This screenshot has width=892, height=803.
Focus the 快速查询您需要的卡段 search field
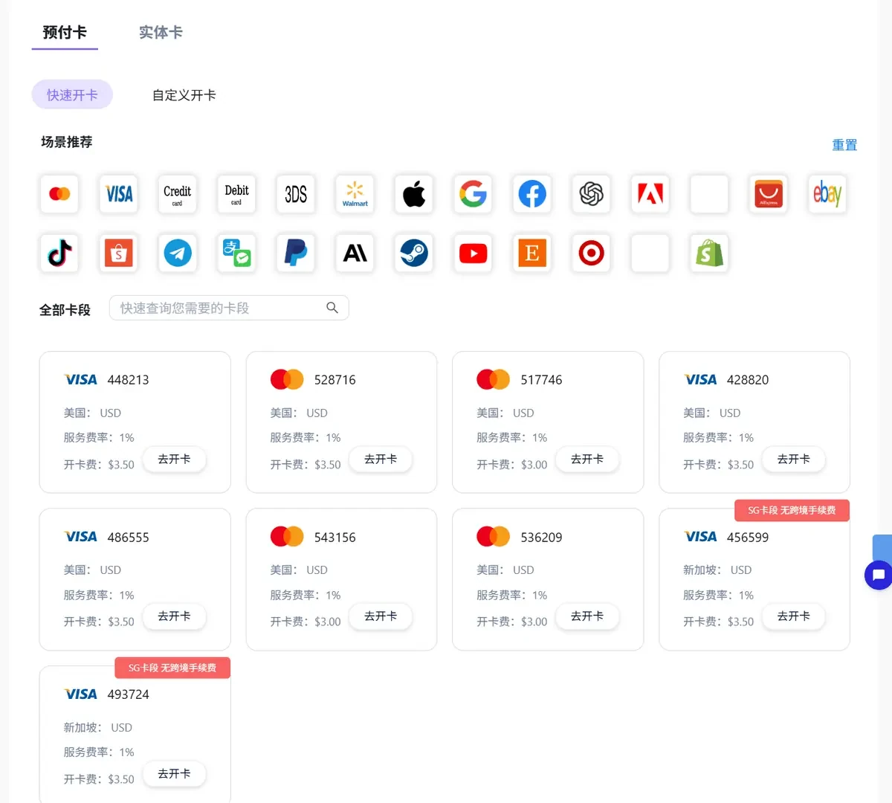(229, 308)
